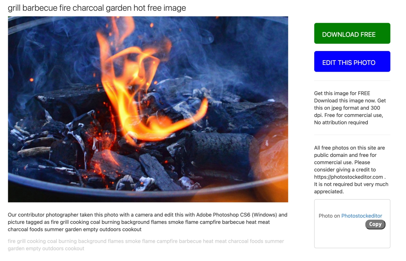Click the https://photostockeditor.com URL text

tap(348, 177)
